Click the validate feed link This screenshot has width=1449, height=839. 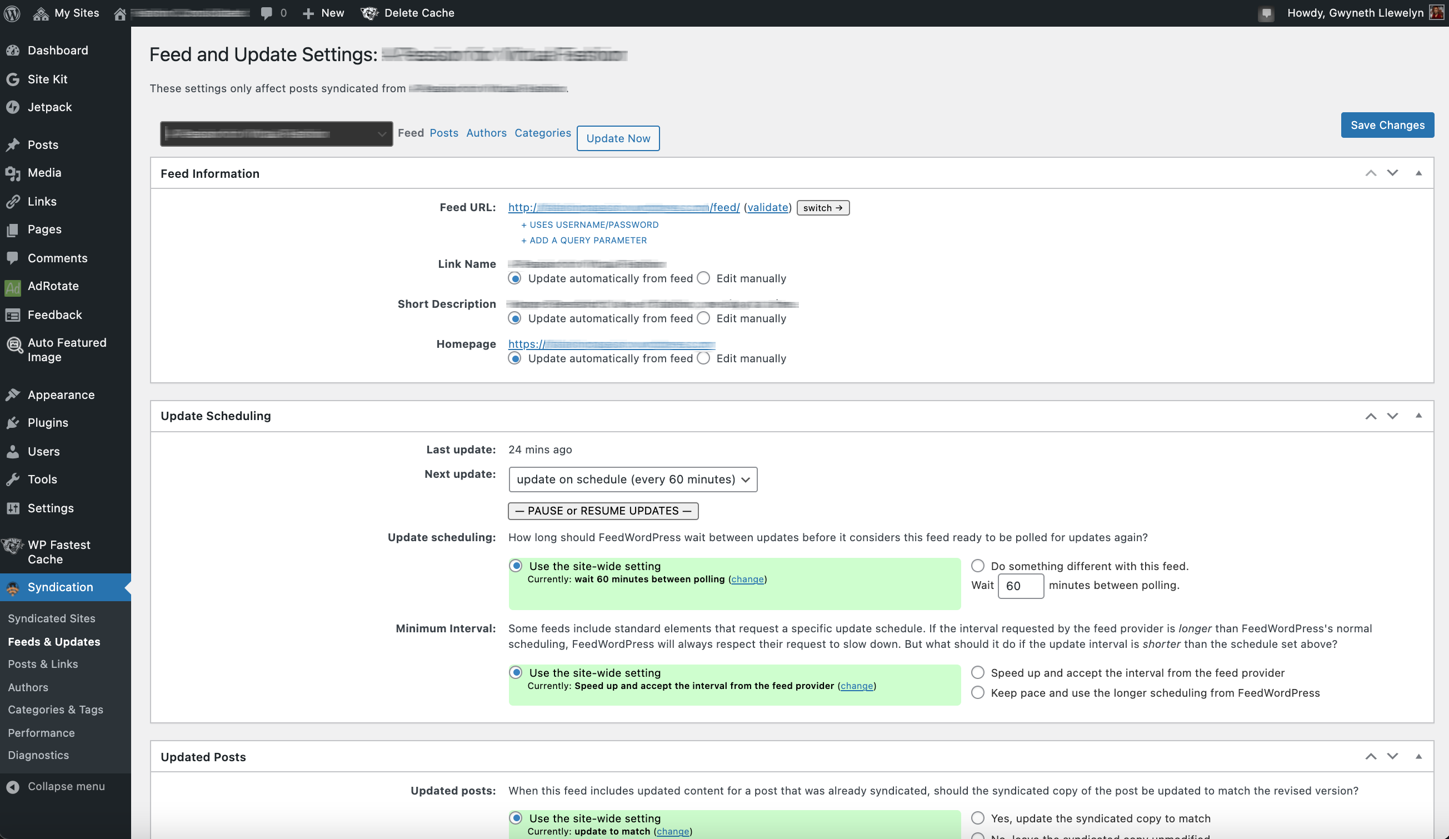click(768, 208)
